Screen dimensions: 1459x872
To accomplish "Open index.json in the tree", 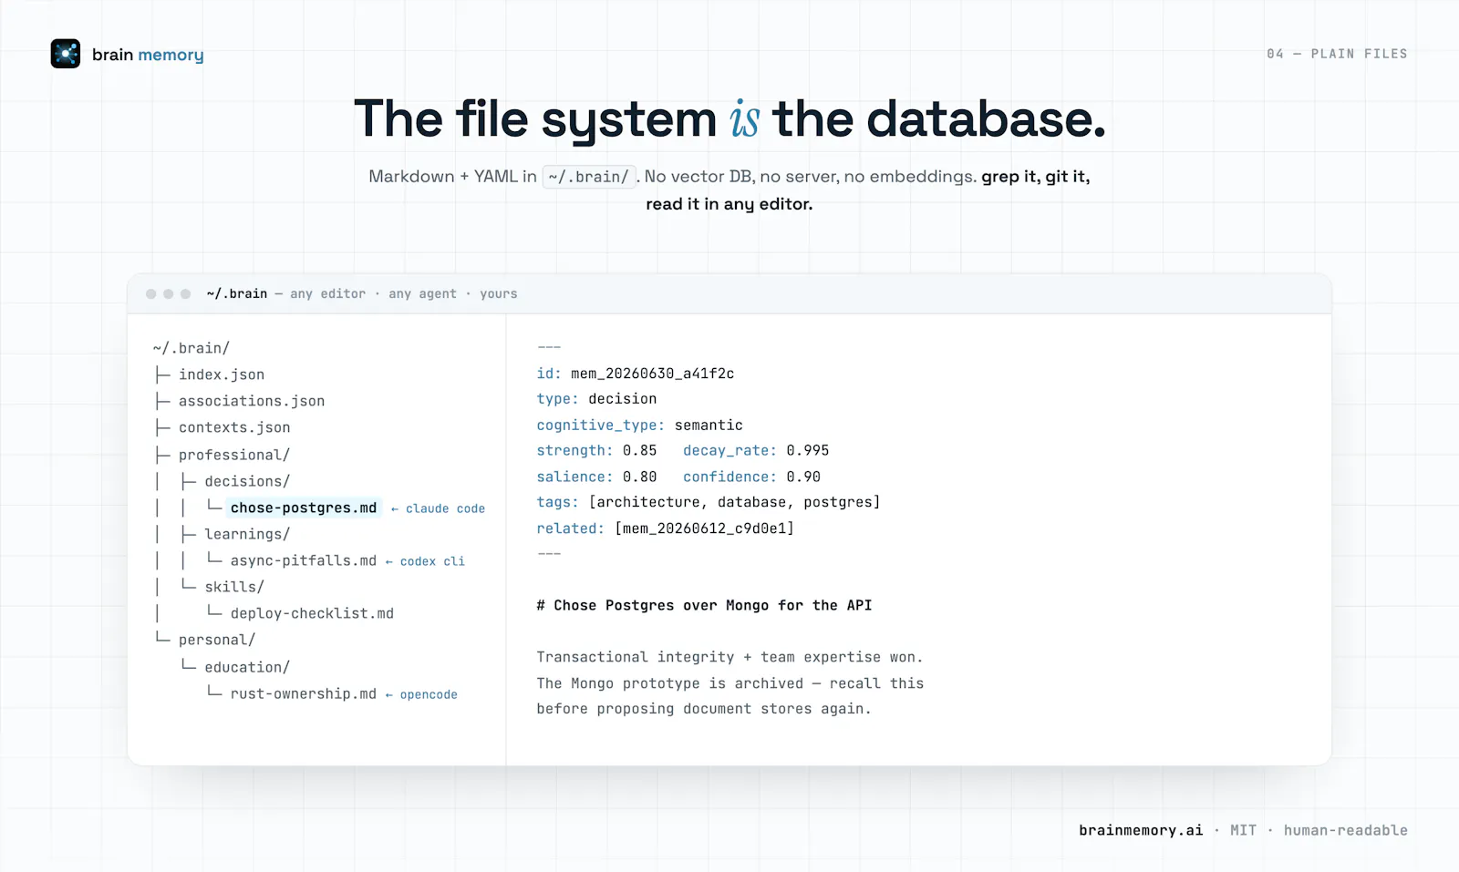I will click(222, 374).
